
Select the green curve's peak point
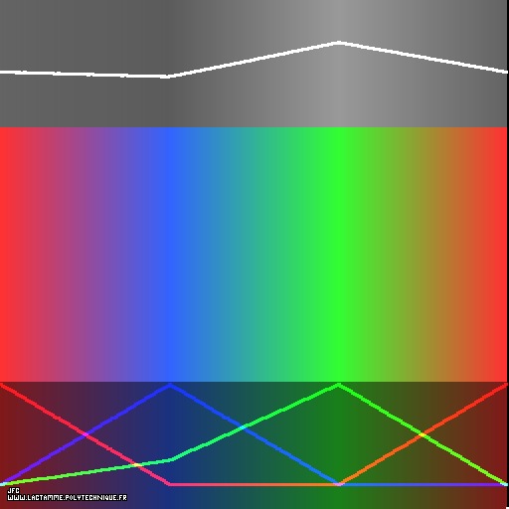[x=339, y=386]
